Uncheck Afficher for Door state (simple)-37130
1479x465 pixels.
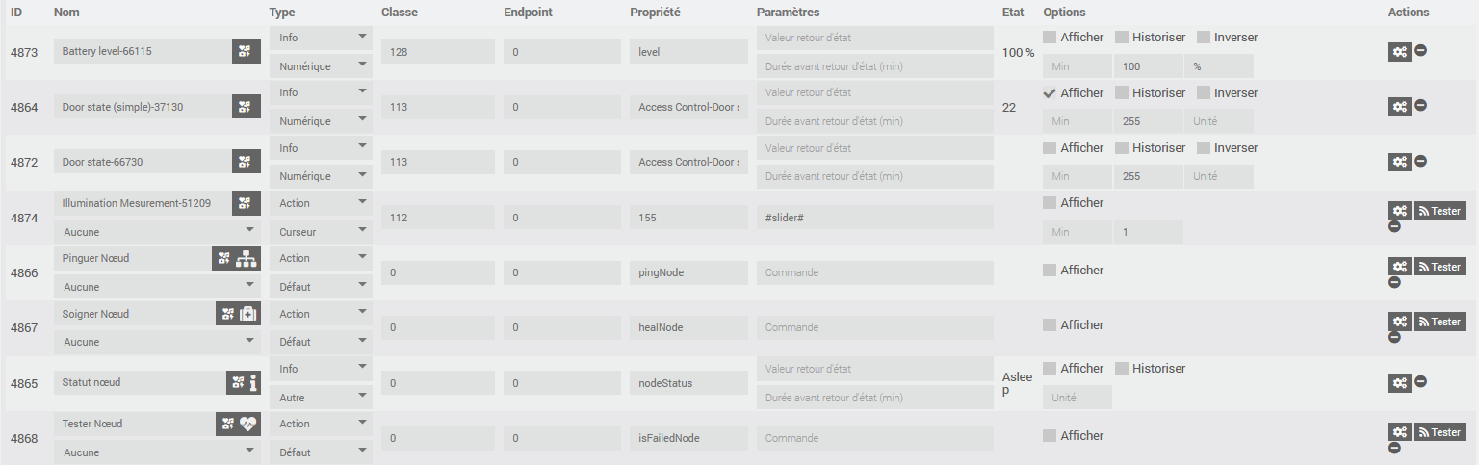pyautogui.click(x=1050, y=93)
